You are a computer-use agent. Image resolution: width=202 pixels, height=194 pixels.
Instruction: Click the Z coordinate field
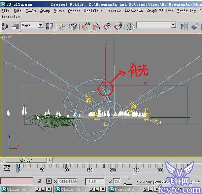tap(117, 181)
